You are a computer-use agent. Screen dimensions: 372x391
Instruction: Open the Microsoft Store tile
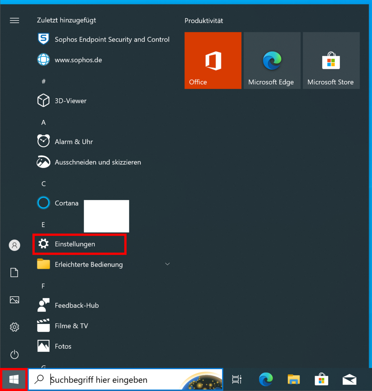pos(331,60)
